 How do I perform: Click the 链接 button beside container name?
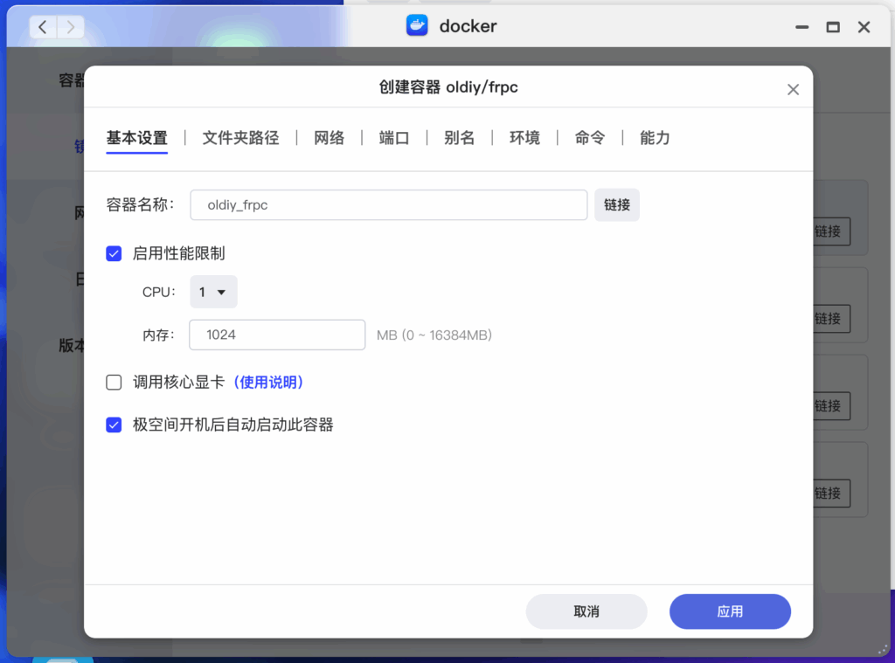click(617, 204)
